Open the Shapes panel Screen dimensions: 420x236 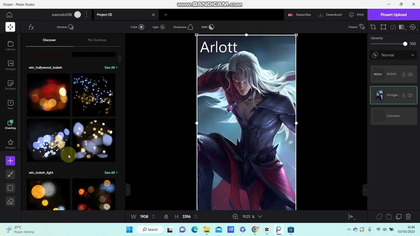(10, 143)
